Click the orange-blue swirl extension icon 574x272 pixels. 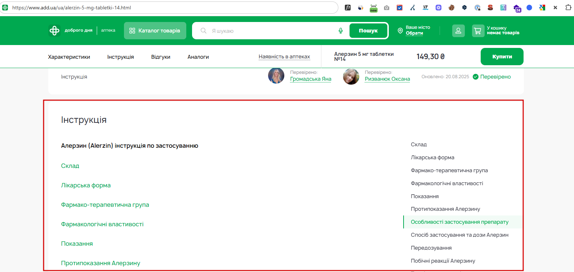(361, 8)
